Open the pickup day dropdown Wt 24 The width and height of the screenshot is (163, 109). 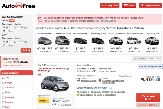pos(7,28)
